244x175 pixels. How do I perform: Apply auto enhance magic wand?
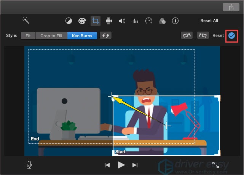click(x=26, y=20)
